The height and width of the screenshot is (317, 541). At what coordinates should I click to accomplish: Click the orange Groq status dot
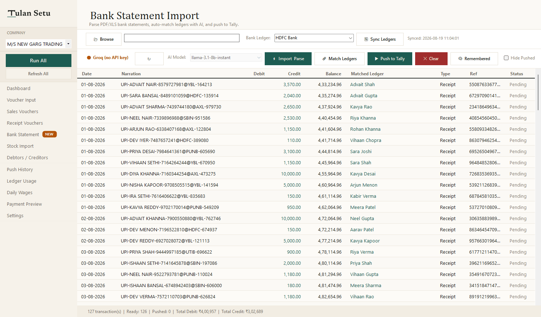(89, 58)
